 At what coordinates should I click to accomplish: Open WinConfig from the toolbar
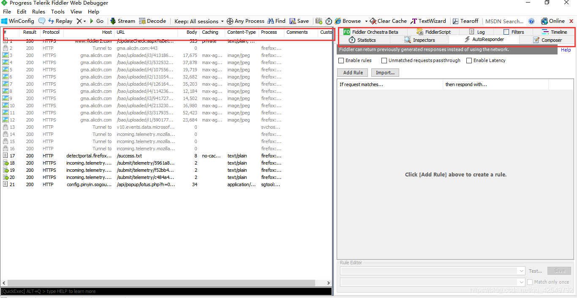coord(18,21)
